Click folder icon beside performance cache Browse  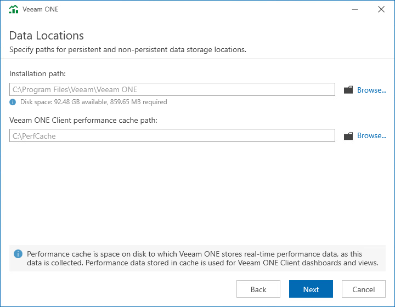[348, 136]
